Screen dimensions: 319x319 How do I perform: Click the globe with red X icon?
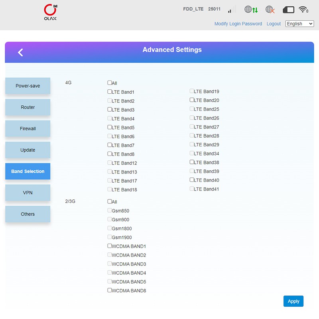tap(270, 10)
